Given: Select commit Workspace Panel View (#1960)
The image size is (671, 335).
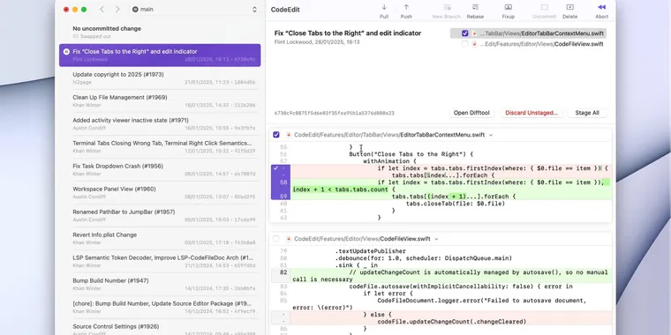Looking at the screenshot, I should (160, 192).
